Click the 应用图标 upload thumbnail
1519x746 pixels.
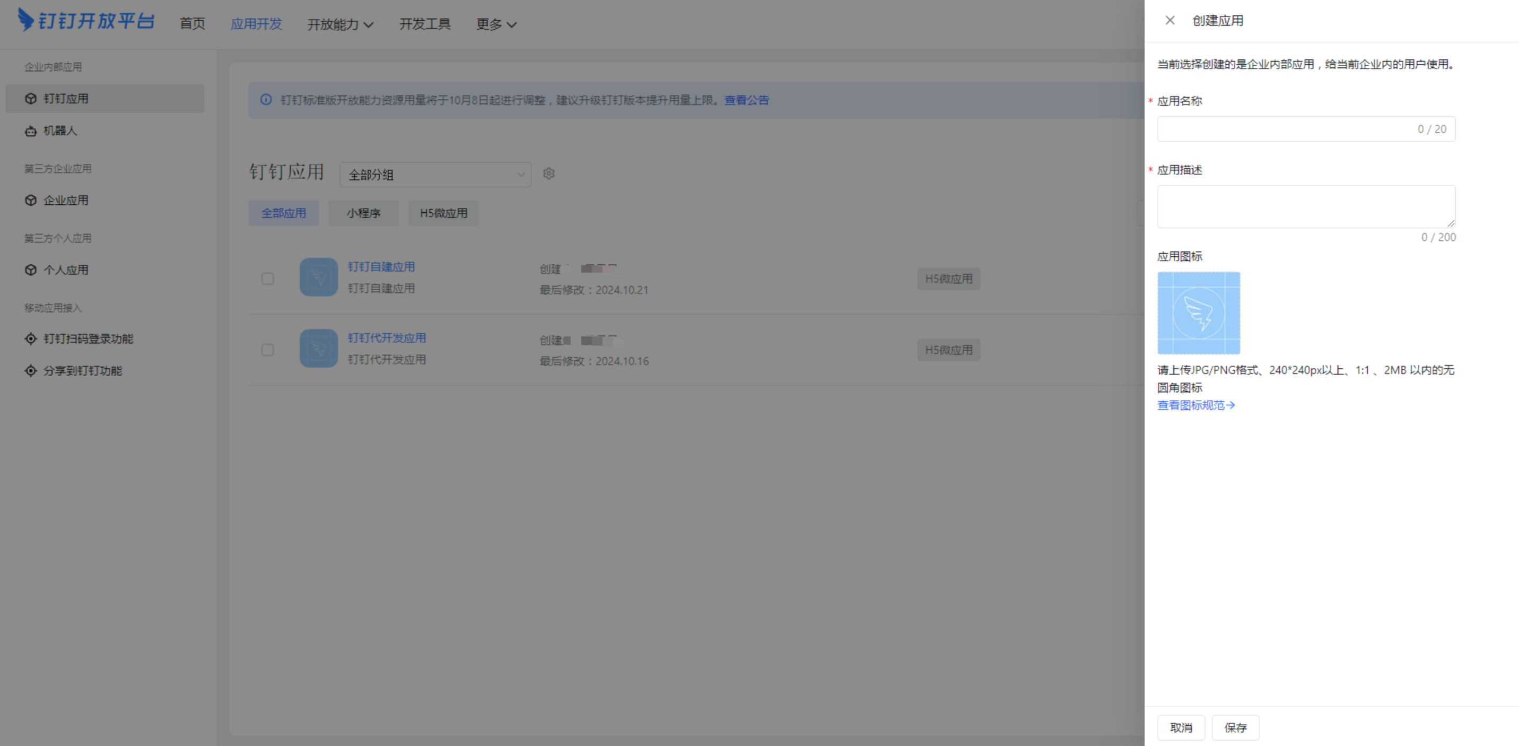tap(1198, 313)
